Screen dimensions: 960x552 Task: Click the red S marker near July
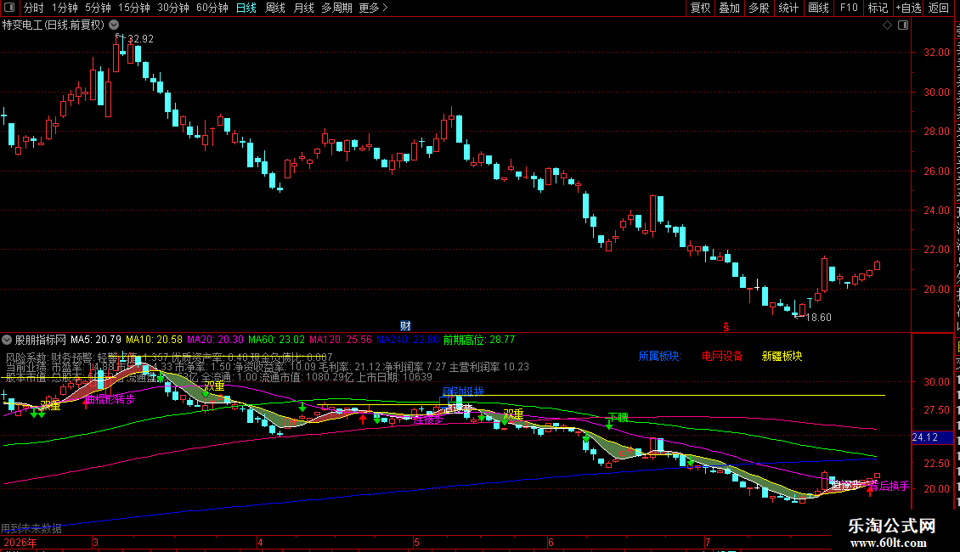(x=726, y=328)
